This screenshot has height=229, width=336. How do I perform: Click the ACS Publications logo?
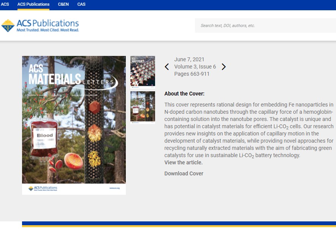tap(40, 25)
